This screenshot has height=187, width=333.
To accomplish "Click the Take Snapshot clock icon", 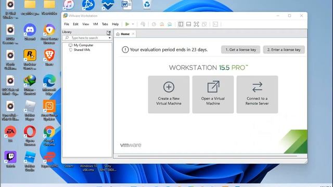I will pos(154,24).
